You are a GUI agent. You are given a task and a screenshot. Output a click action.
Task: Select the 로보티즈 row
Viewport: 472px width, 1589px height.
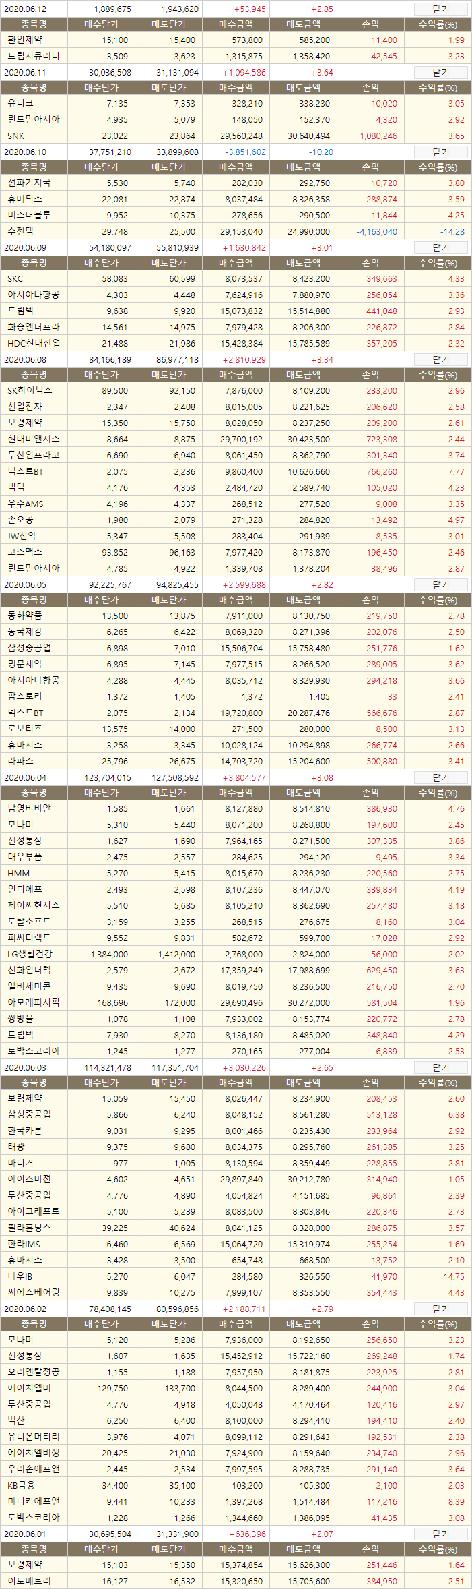(236, 729)
